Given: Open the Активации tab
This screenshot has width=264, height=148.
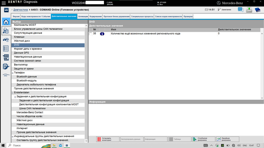Looking at the screenshot, I should click(83, 16).
